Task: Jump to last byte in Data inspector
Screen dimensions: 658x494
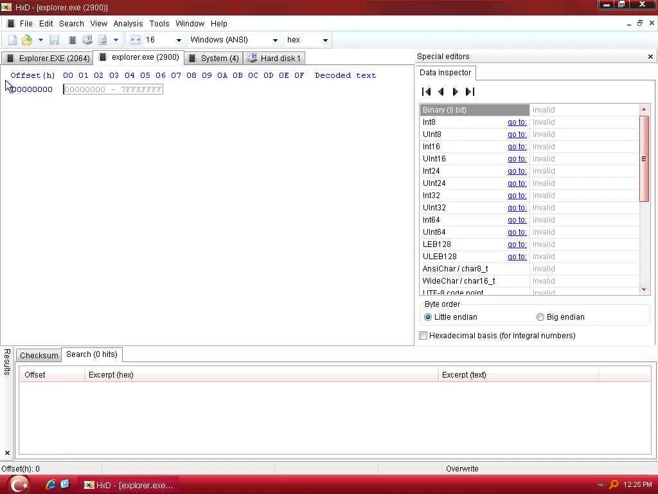Action: [470, 91]
